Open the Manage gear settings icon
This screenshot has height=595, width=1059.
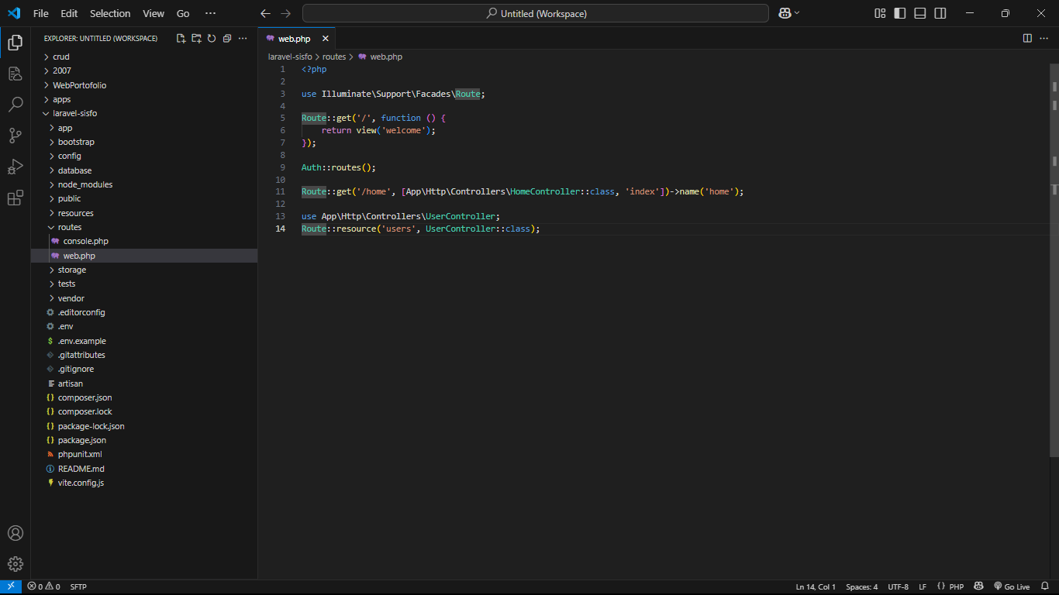coord(15,564)
